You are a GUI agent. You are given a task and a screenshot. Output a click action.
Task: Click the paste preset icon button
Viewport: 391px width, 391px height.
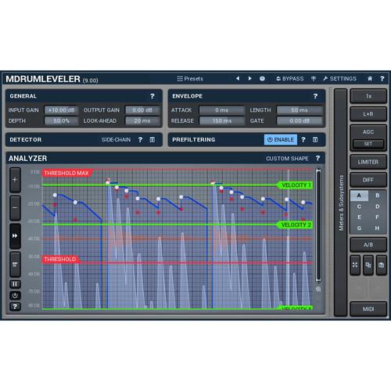pyautogui.click(x=382, y=265)
